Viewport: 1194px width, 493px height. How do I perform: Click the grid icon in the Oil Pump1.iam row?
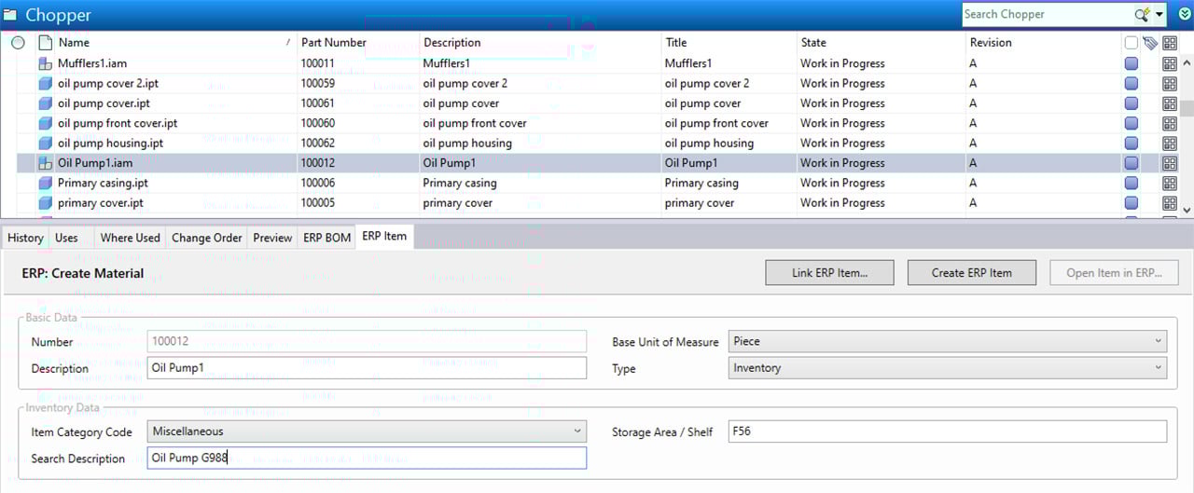pyautogui.click(x=1169, y=163)
